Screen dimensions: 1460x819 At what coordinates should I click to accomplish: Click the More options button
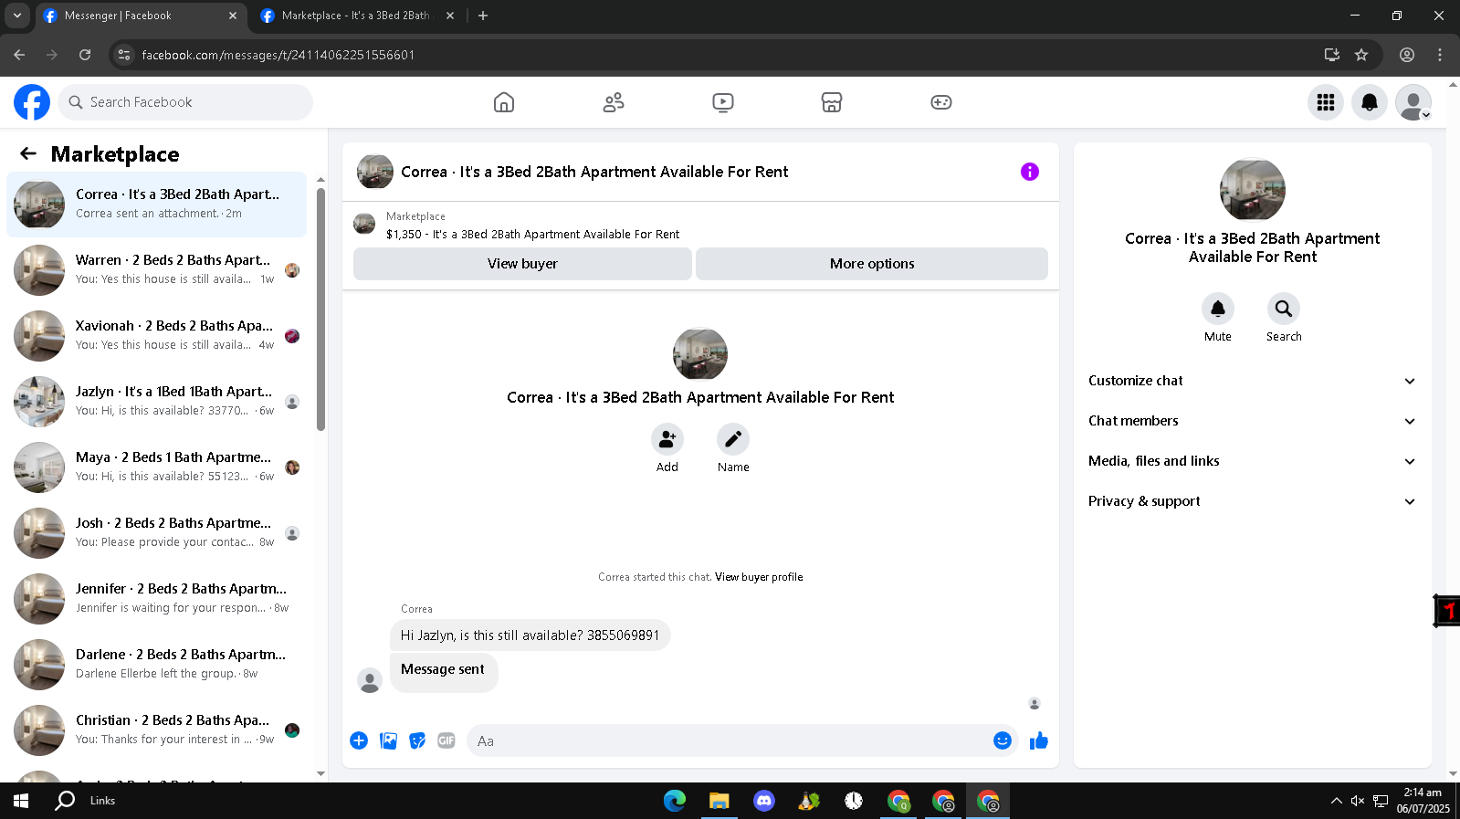872,264
